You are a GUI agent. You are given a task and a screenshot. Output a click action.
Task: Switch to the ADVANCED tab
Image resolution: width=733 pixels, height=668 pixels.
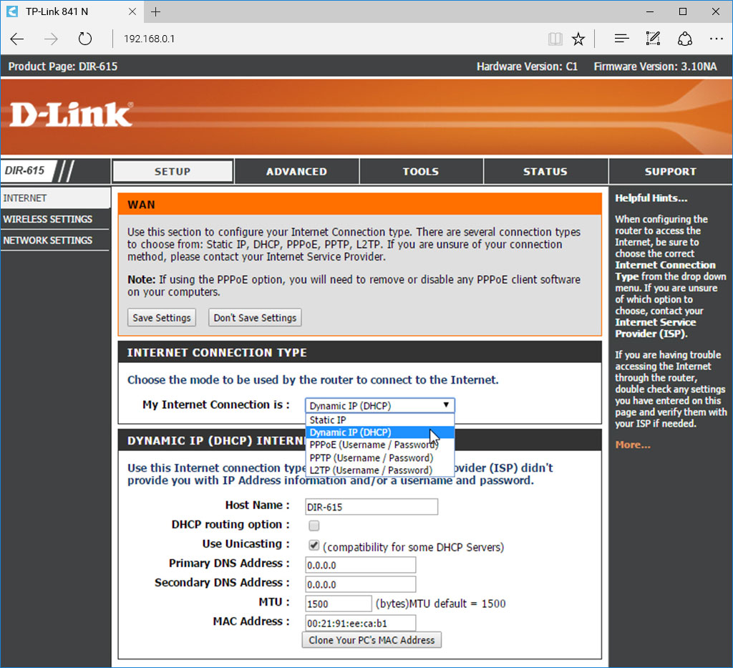pos(296,172)
